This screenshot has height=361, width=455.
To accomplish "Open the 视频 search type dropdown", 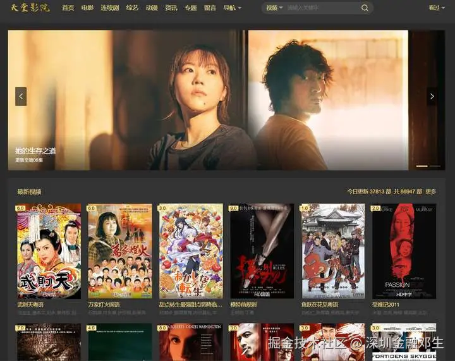I will (274, 8).
